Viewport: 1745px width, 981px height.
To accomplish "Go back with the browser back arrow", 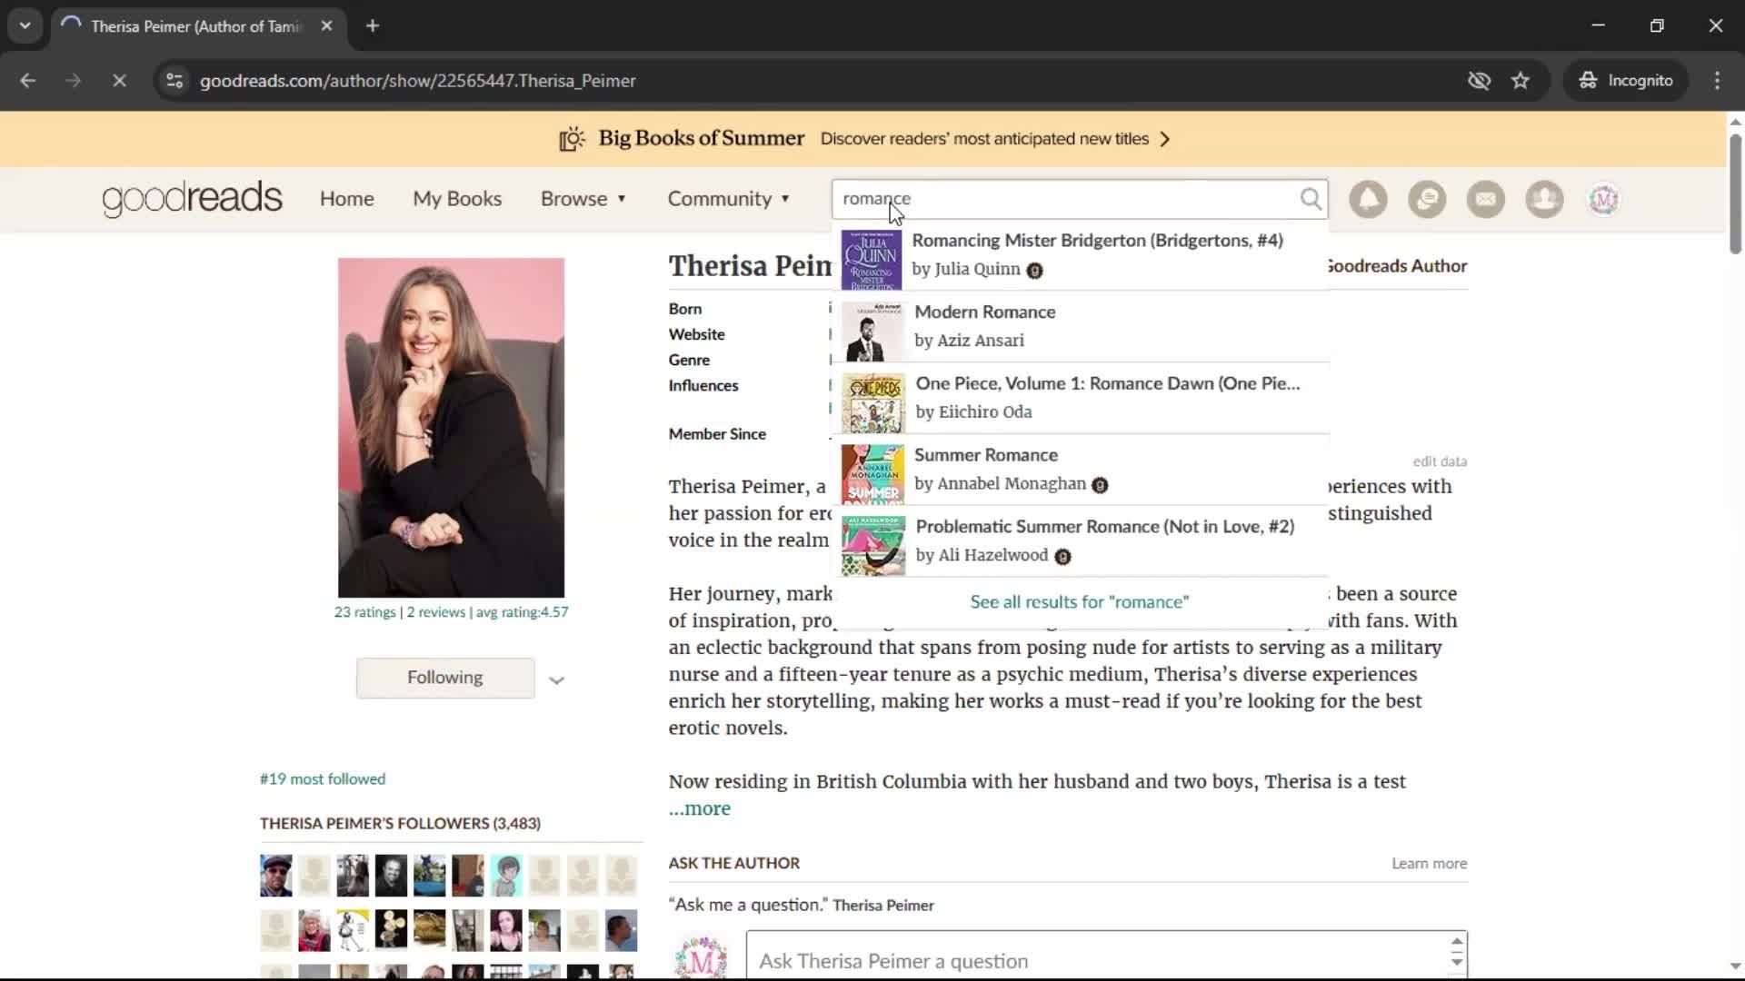I will tap(27, 81).
